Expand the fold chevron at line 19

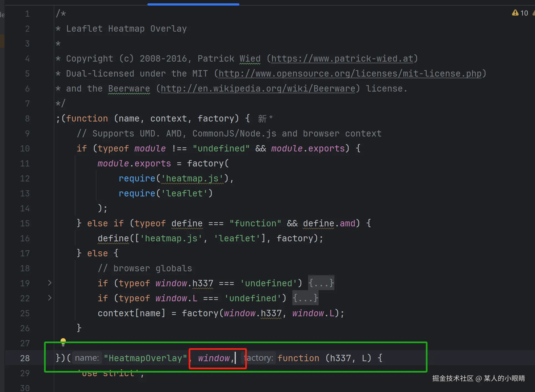coord(50,283)
